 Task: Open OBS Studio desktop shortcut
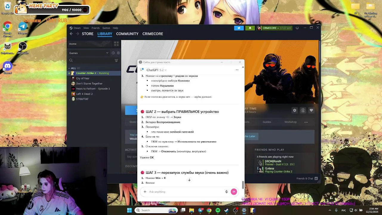pyautogui.click(x=22, y=48)
